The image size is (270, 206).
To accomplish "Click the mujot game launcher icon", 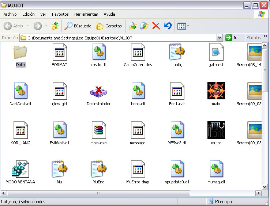I will (216, 130).
